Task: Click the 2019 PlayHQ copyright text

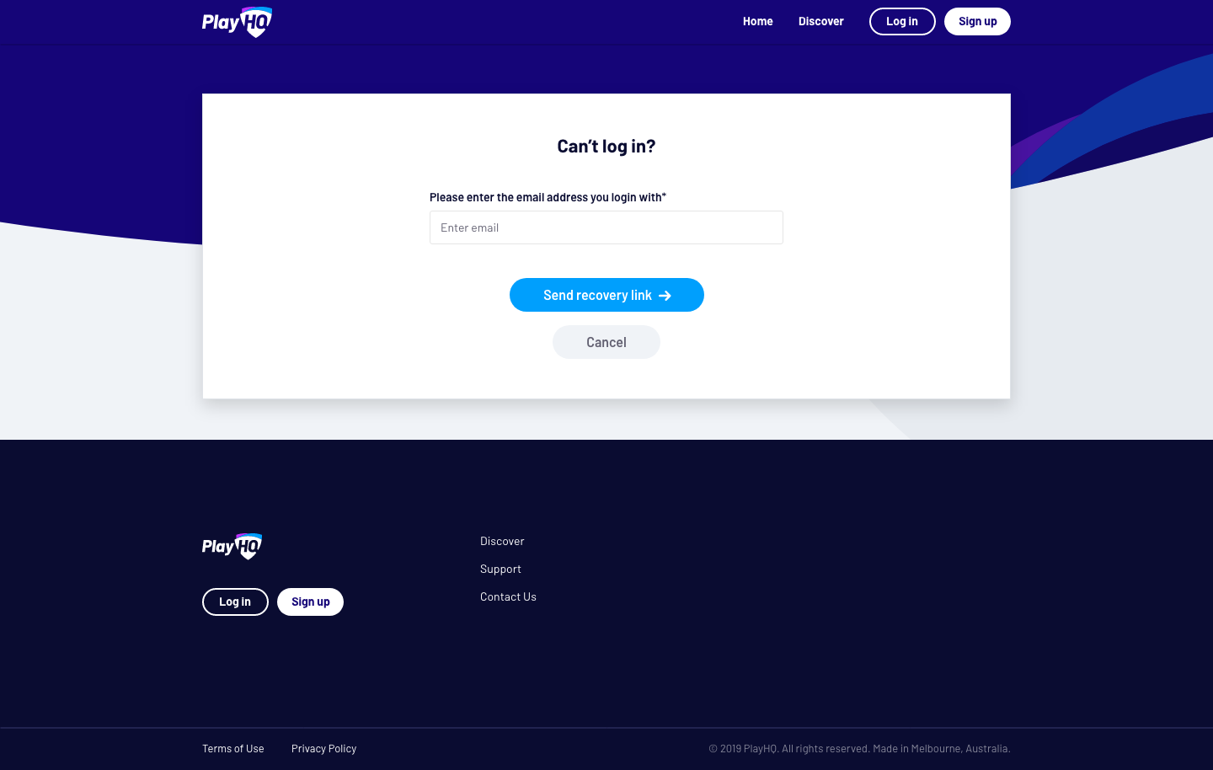Action: (859, 748)
